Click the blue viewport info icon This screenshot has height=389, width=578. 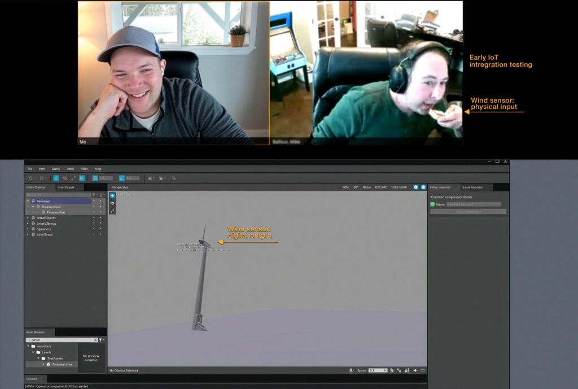pos(416,187)
